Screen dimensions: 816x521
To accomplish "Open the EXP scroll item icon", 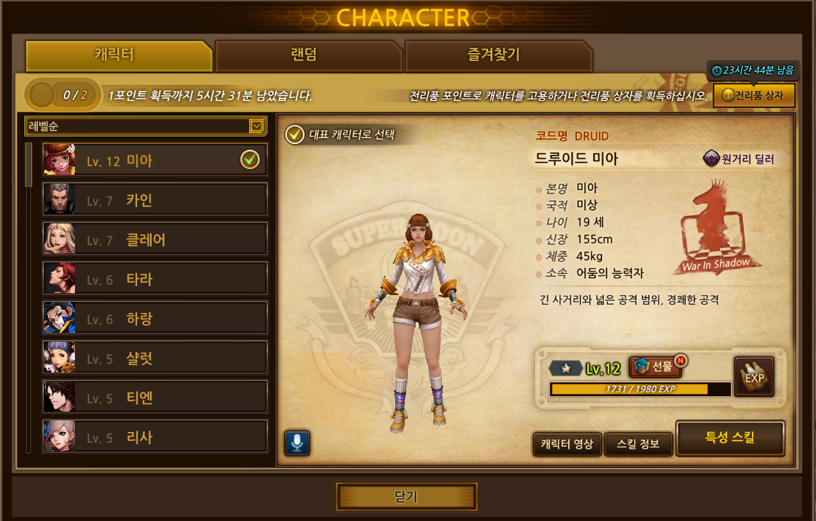I will (754, 377).
